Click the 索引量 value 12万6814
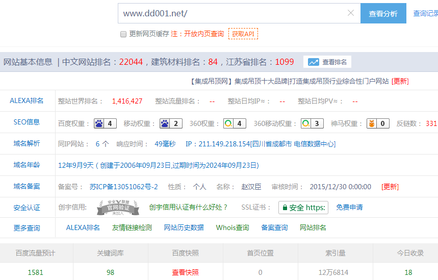The height and width of the screenshot is (280, 438). [x=333, y=272]
